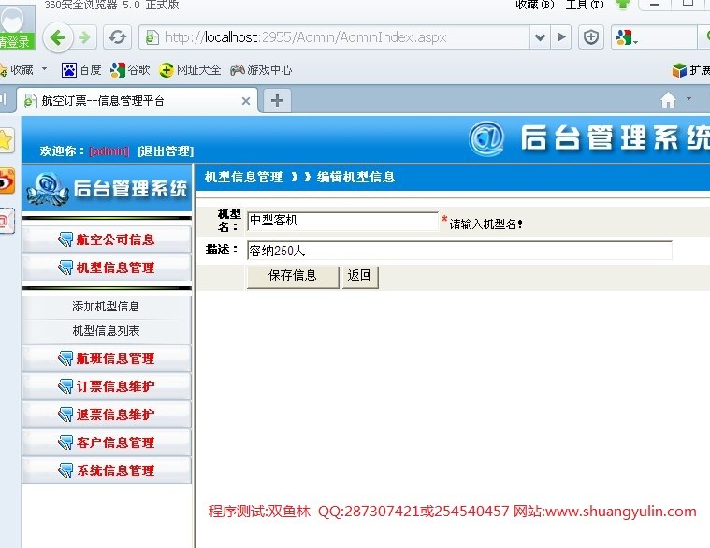The width and height of the screenshot is (710, 548).
Task: Click the @ shield logo in banner
Action: pyautogui.click(x=486, y=138)
